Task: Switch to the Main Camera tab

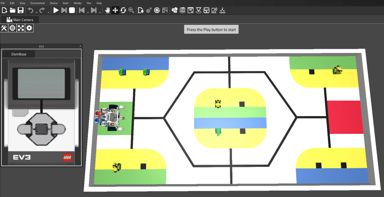Action: click(20, 20)
